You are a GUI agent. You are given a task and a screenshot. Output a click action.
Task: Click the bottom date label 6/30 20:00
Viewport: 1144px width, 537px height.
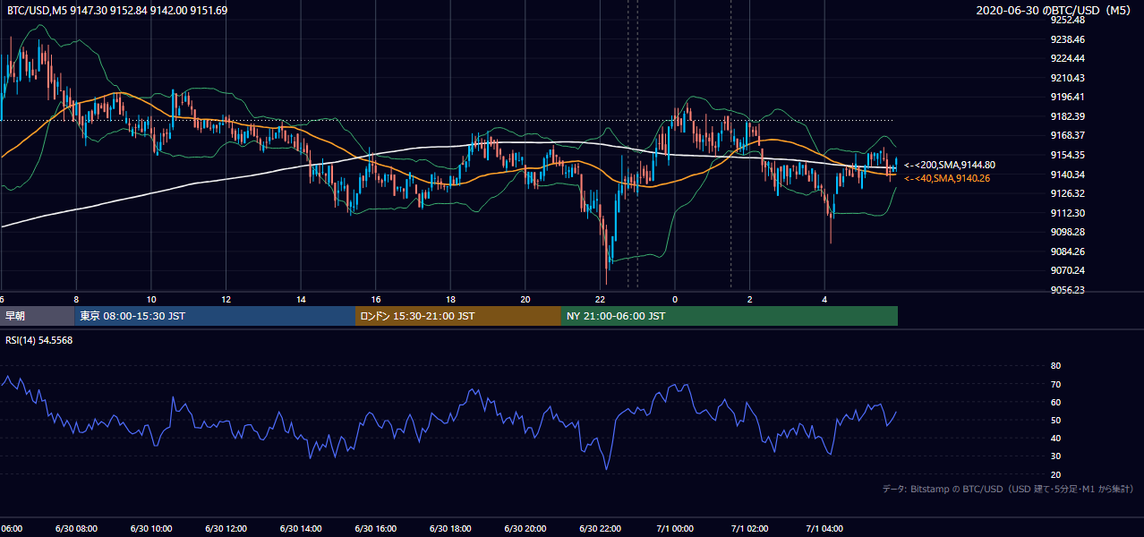point(525,528)
